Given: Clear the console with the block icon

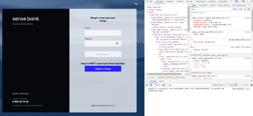Looking at the screenshot, I should 151,85.
